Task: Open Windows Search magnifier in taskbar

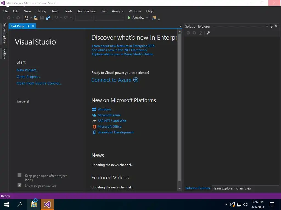Action: click(20, 205)
